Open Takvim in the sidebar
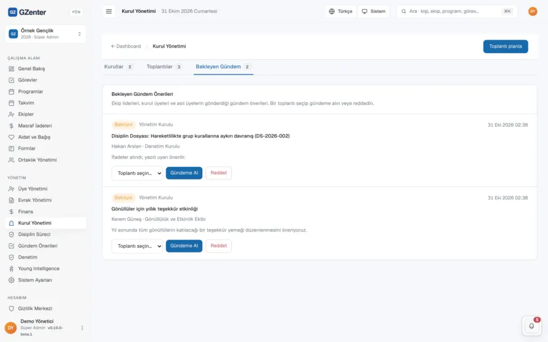The width and height of the screenshot is (548, 342). point(45,103)
